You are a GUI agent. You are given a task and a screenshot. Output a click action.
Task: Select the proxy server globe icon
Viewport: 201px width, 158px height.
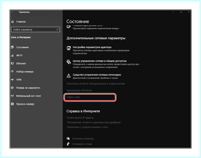pyautogui.click(x=12, y=104)
